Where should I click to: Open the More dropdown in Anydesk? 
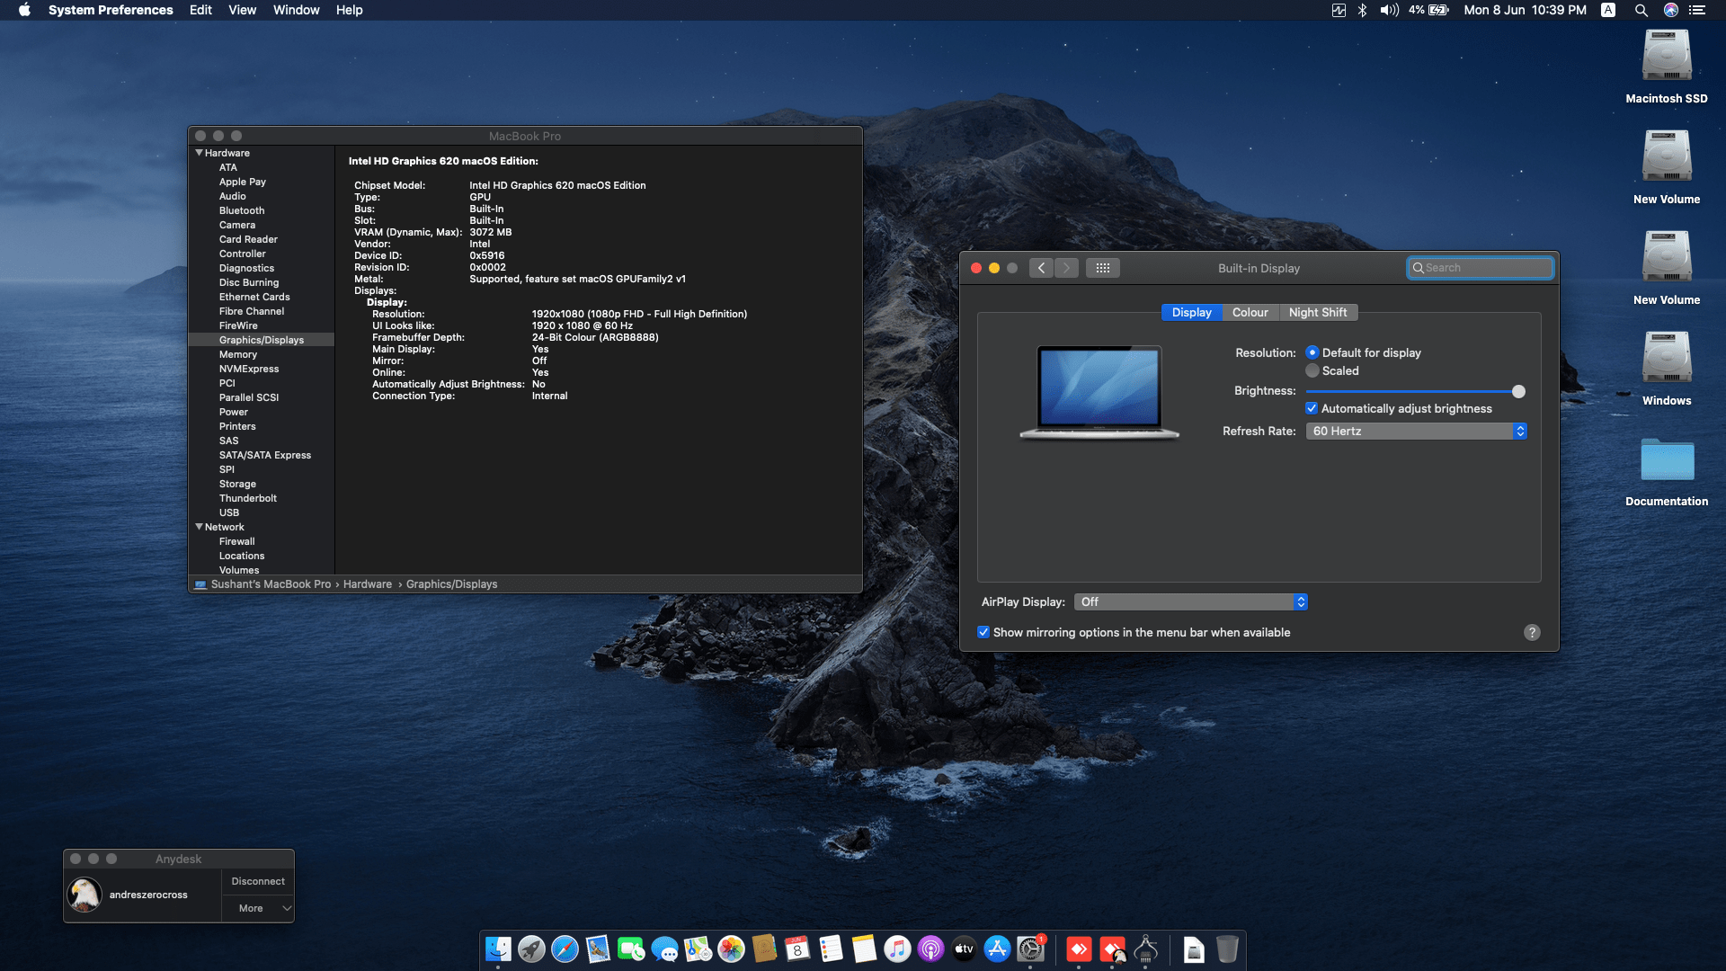(x=258, y=908)
